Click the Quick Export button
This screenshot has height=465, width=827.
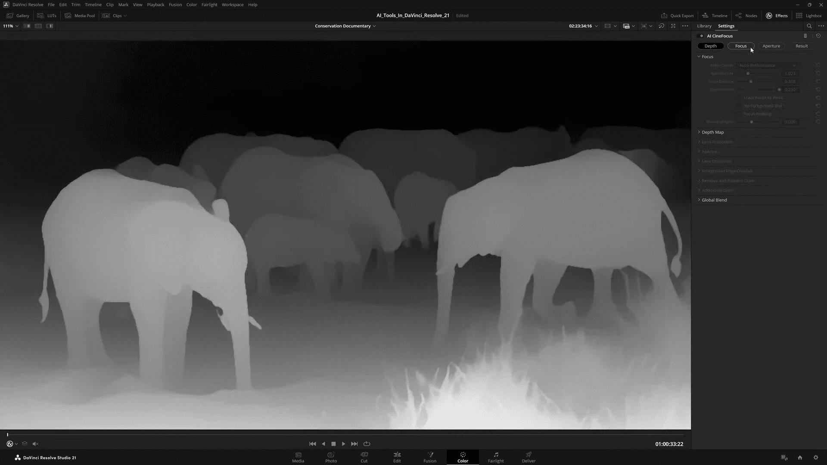pyautogui.click(x=677, y=15)
